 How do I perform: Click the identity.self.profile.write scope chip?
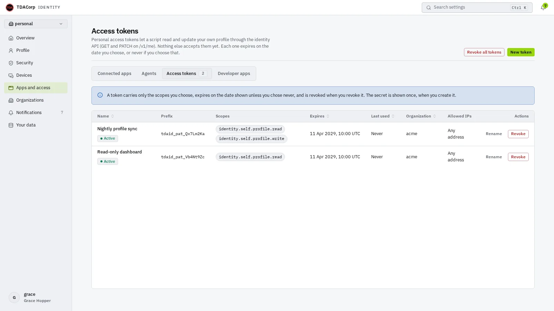(x=251, y=139)
